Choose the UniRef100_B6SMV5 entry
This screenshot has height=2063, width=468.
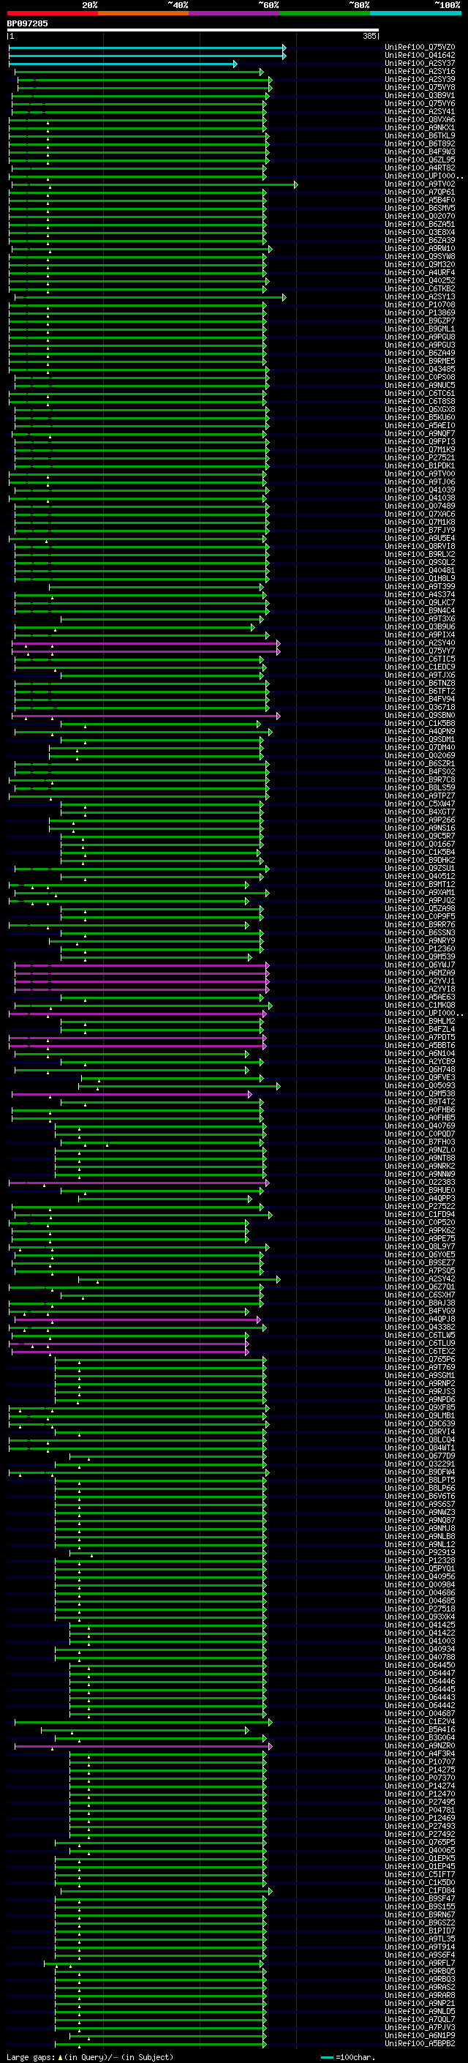[x=420, y=209]
